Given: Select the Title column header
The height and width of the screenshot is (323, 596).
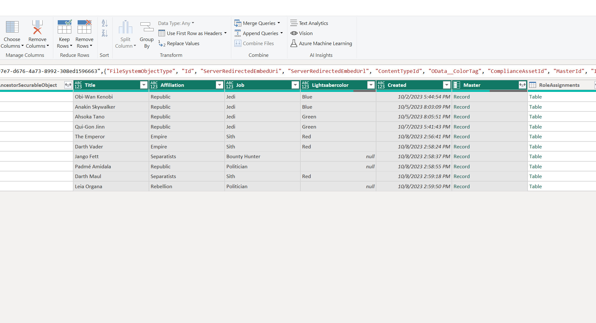Looking at the screenshot, I should point(110,85).
